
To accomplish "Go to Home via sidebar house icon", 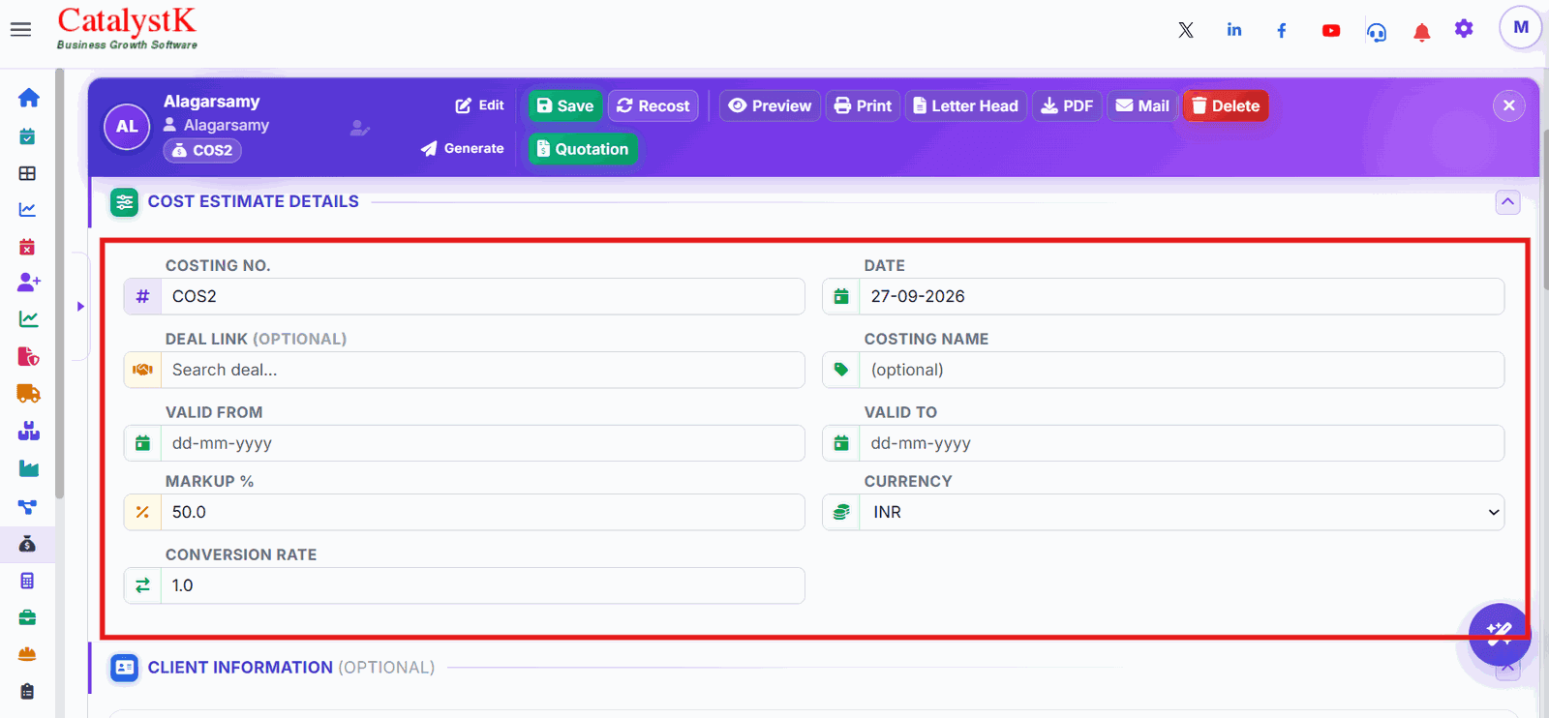I will [28, 98].
